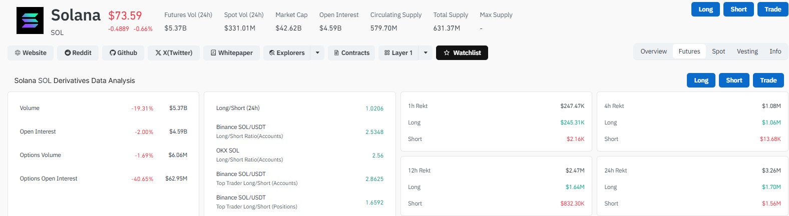This screenshot has width=789, height=216.
Task: Open the Info tab
Action: click(x=775, y=51)
